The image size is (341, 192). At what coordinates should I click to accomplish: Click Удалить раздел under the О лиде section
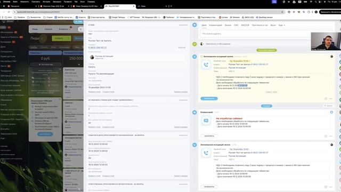coord(181,92)
